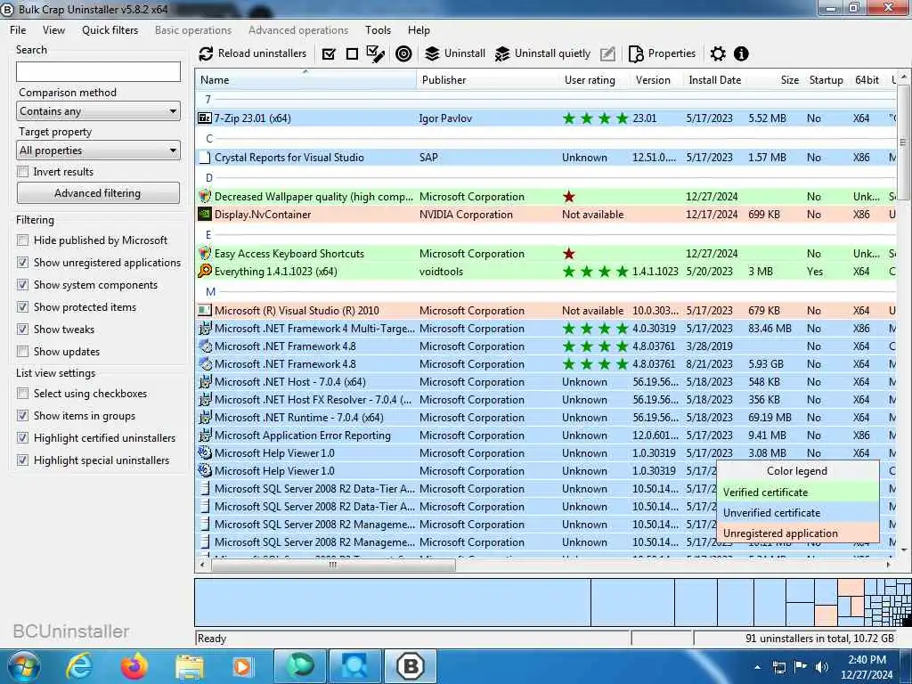Click the clock showing 2:40 PM
The image size is (912, 684).
(x=867, y=660)
